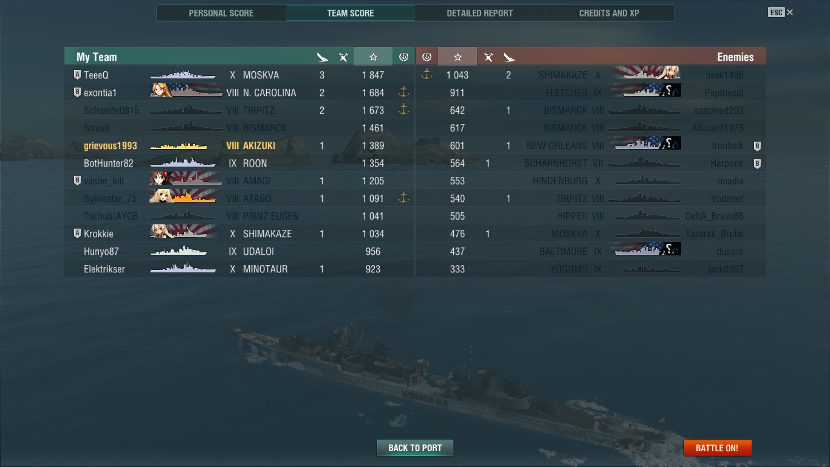Sort My Team by star XP column
This screenshot has width=830, height=467.
[x=373, y=57]
